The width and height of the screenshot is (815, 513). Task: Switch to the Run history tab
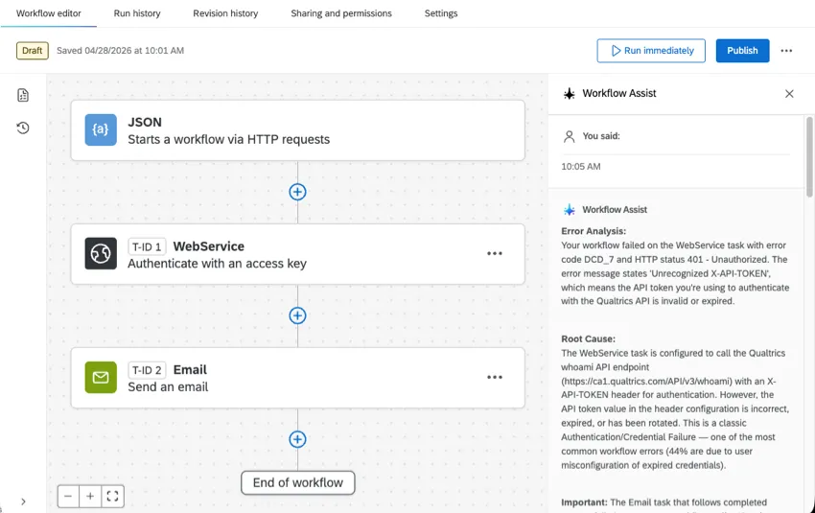pos(137,13)
